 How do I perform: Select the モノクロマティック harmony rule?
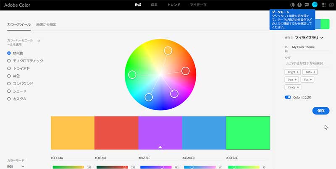pos(25,61)
